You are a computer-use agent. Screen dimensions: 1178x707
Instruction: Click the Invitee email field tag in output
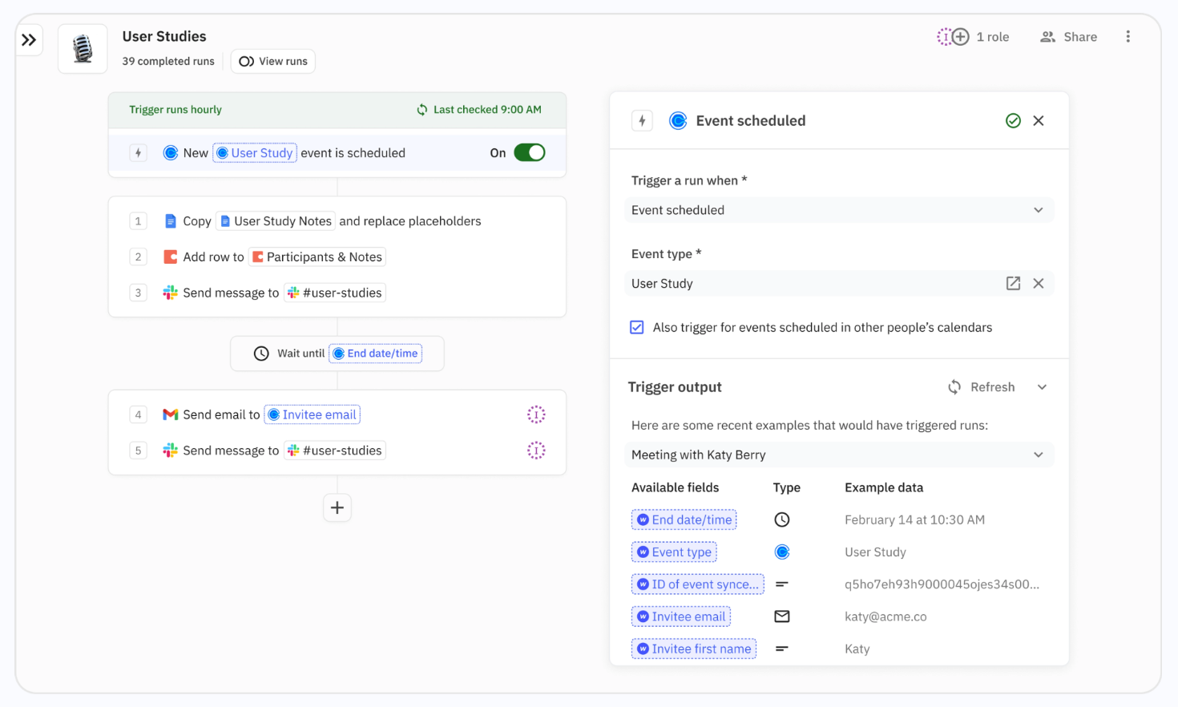point(681,616)
